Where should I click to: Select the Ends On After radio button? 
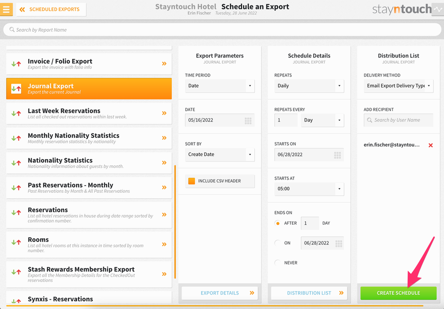(277, 223)
